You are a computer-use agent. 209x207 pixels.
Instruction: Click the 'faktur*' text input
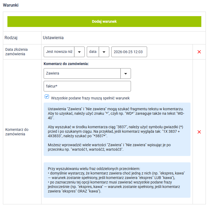point(87,86)
